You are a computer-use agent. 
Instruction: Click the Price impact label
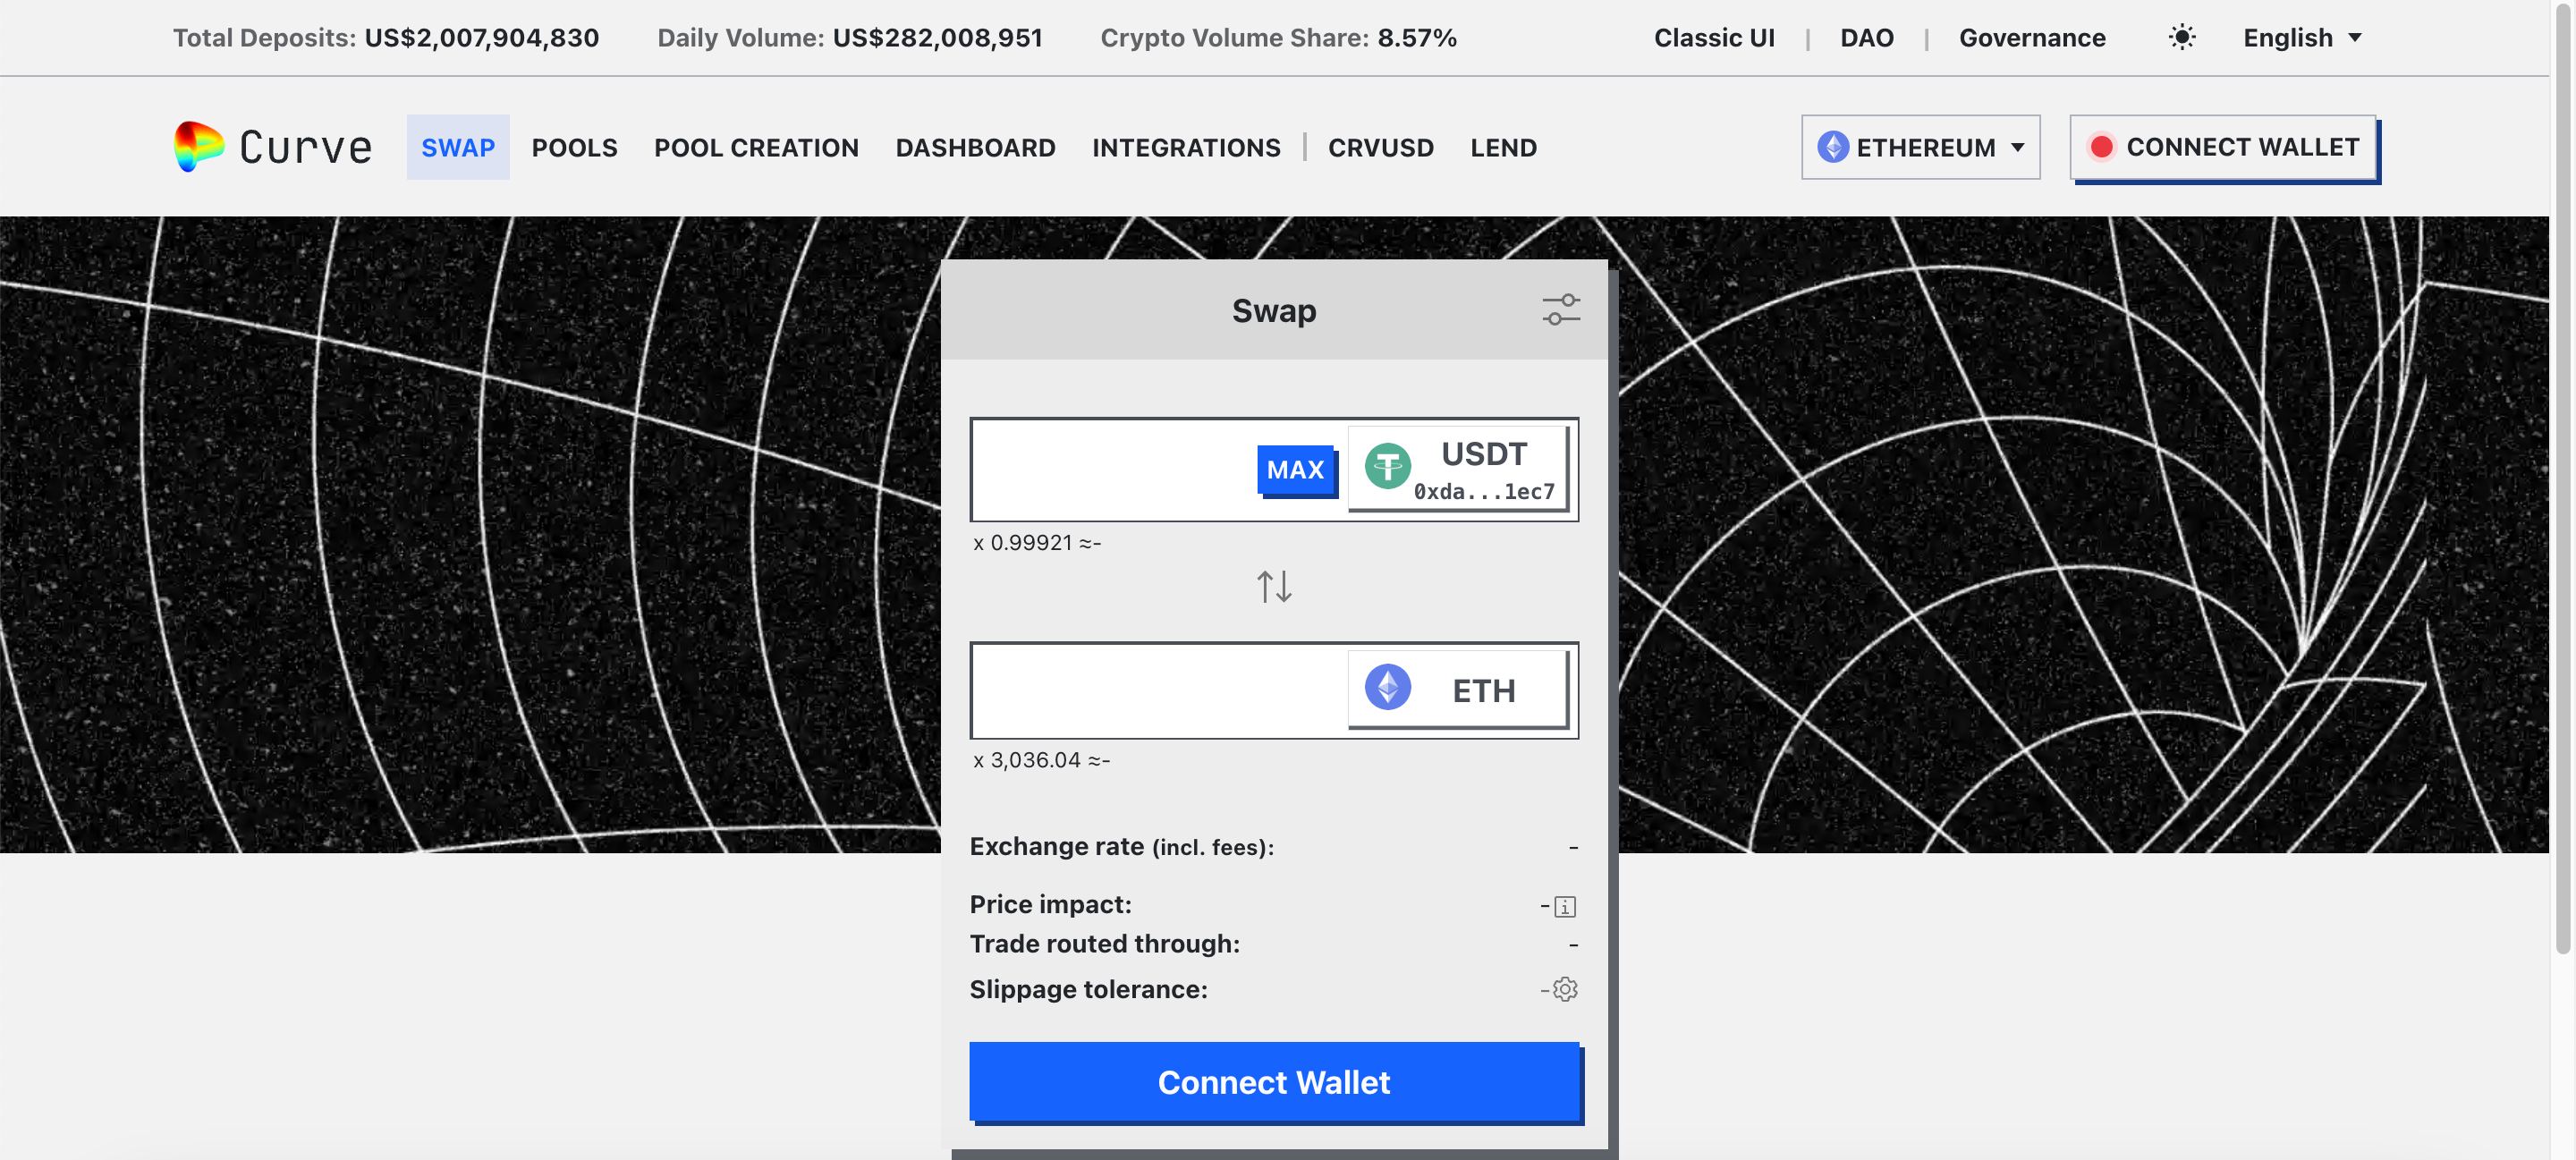1050,904
